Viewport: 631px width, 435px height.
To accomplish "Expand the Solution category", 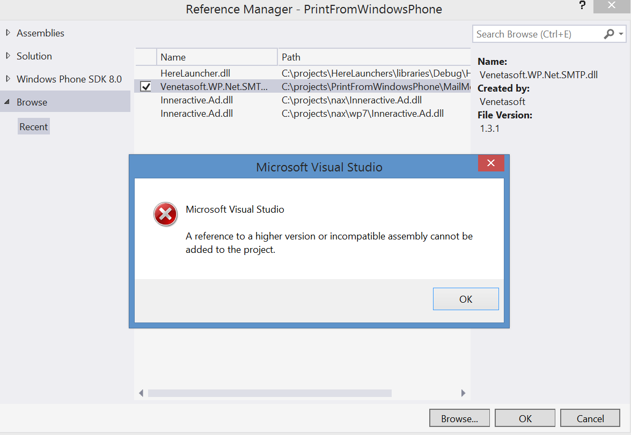I will 8,56.
